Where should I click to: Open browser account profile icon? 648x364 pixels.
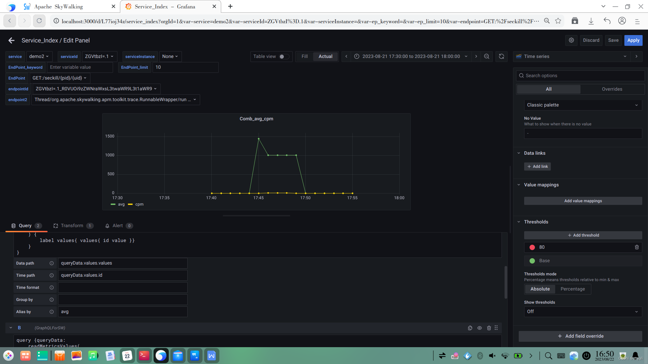[622, 21]
